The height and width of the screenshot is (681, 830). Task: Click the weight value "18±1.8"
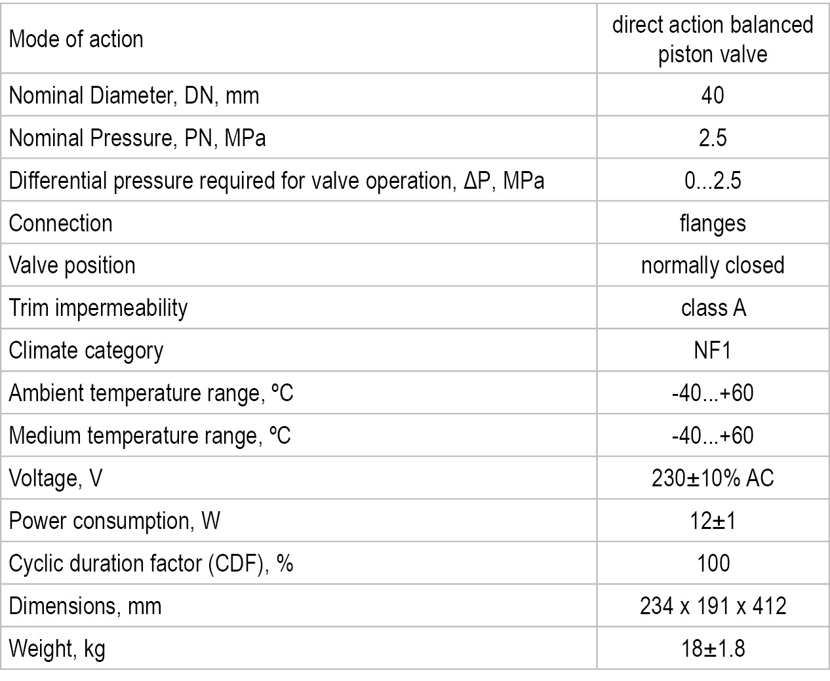pyautogui.click(x=713, y=648)
